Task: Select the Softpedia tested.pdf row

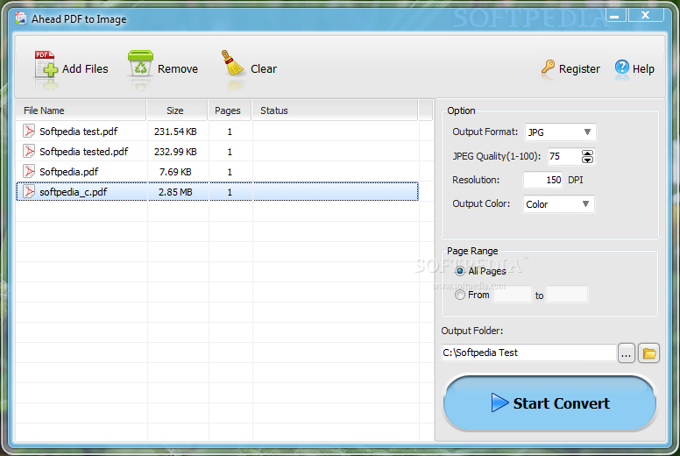Action: point(216,152)
